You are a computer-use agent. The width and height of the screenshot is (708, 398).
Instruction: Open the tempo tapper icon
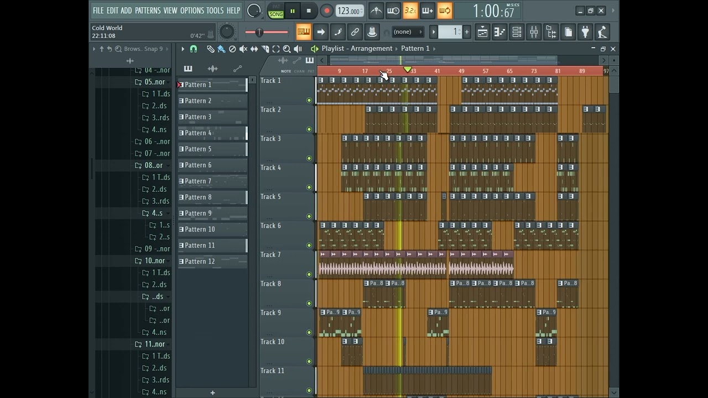click(x=602, y=32)
